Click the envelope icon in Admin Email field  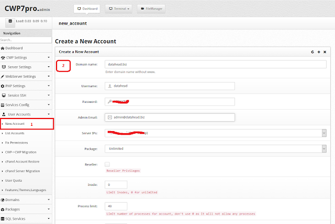(x=110, y=117)
